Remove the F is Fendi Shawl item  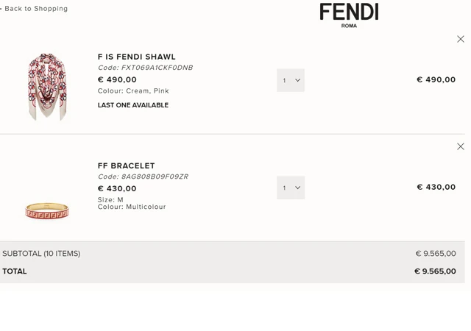click(461, 39)
